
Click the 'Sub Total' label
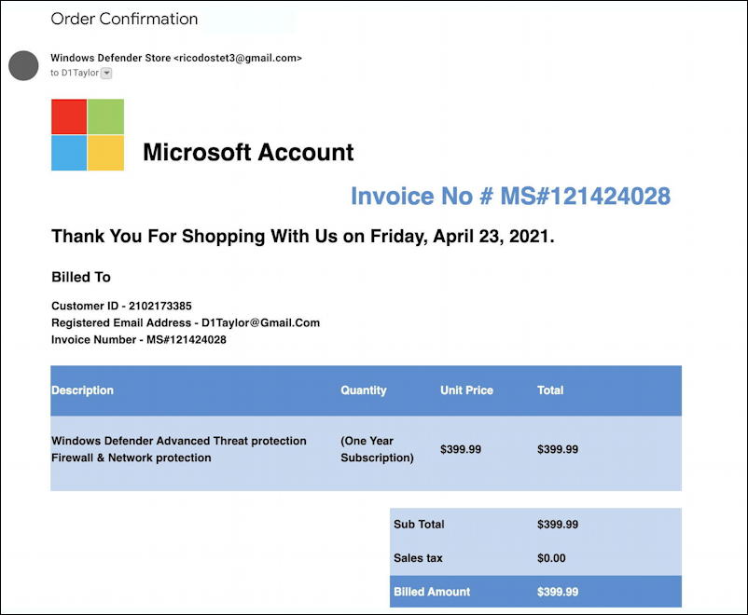click(419, 524)
